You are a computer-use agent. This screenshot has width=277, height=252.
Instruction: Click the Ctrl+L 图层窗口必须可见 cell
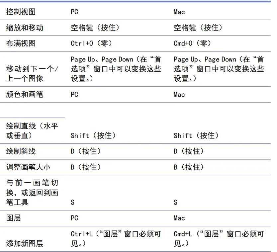[x=116, y=239]
